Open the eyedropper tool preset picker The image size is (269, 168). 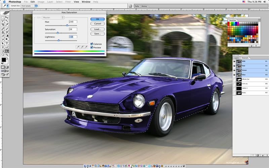point(5,6)
